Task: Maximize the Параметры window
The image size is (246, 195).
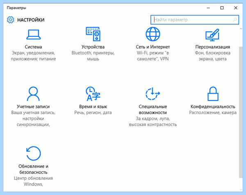Action: point(222,8)
